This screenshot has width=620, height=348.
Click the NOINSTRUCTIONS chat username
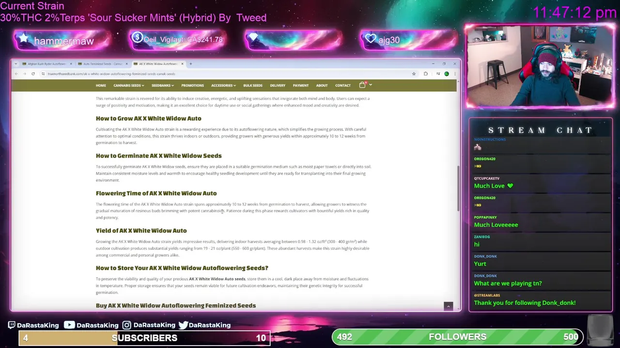coord(490,139)
